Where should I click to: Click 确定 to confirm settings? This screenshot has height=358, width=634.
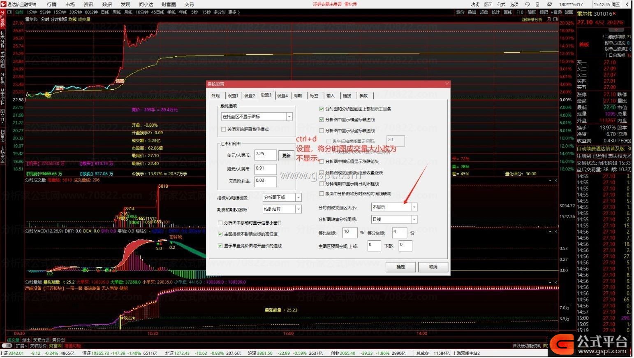pos(400,267)
